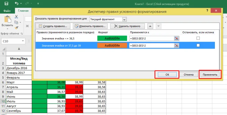The height and width of the screenshot is (115, 227).
Task: Click the green format preview swatch
Action: click(x=112, y=38)
